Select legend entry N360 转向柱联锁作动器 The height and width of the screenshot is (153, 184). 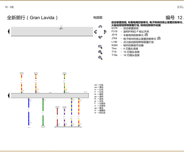pyautogui.click(x=127, y=45)
